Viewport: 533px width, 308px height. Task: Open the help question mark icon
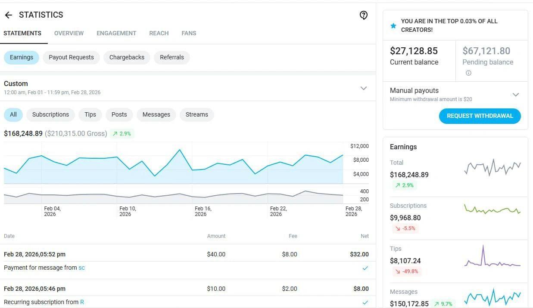pos(364,15)
